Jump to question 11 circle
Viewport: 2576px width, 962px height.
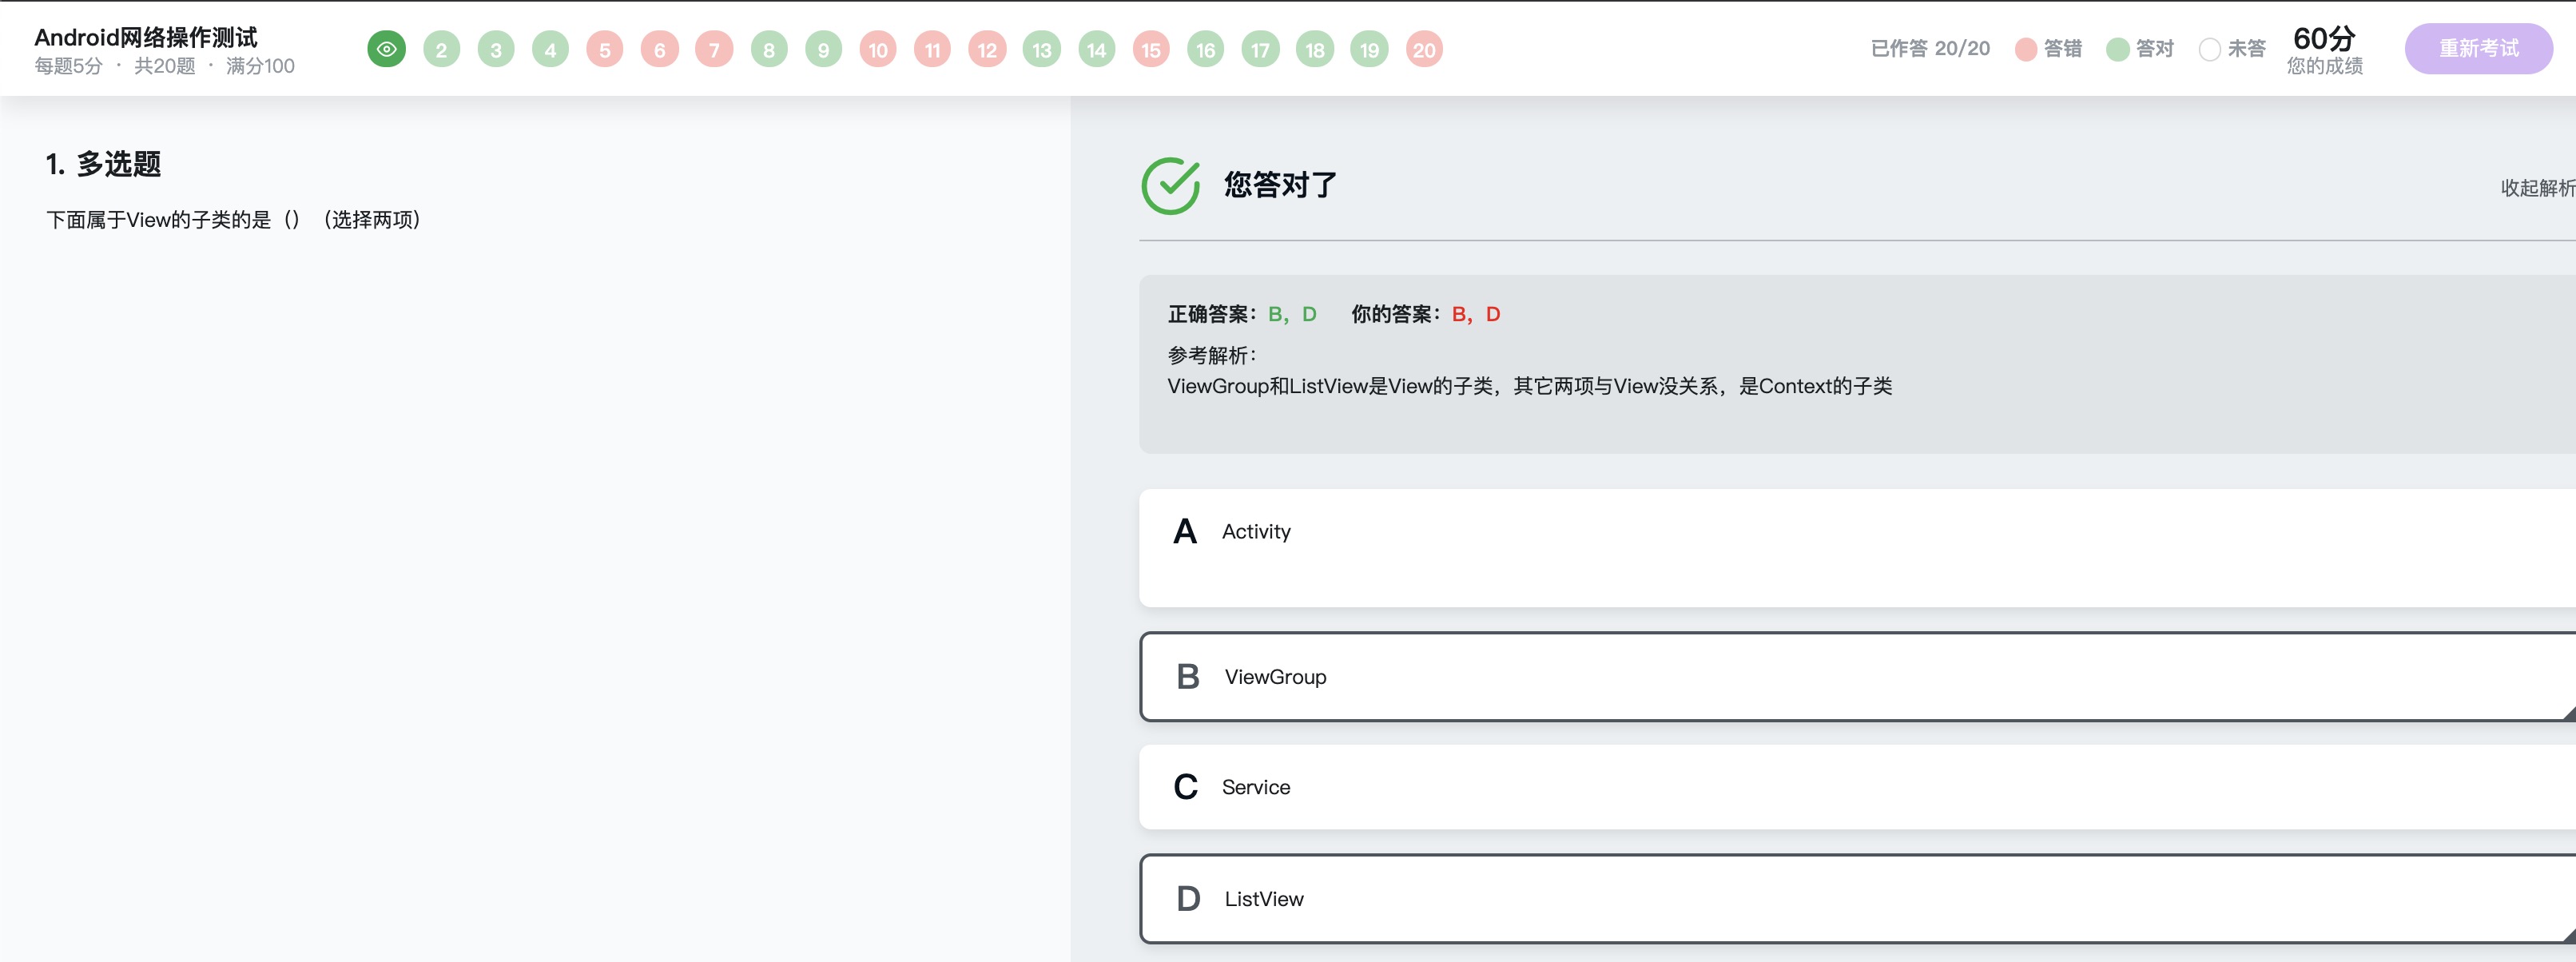click(x=932, y=49)
